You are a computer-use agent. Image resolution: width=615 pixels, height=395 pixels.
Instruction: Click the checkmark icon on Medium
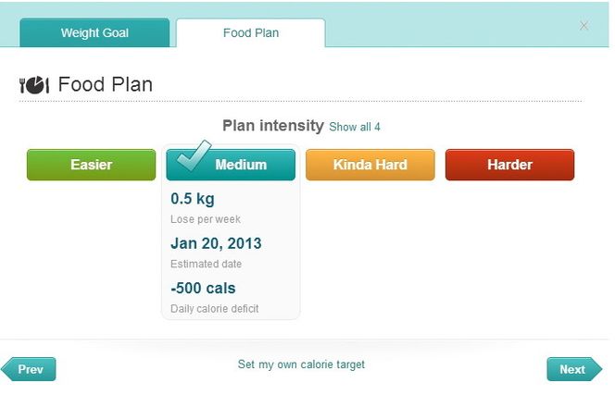pos(192,156)
